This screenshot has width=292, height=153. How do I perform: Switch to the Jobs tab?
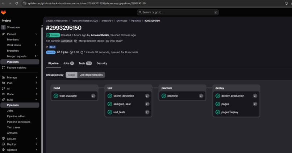point(68,63)
